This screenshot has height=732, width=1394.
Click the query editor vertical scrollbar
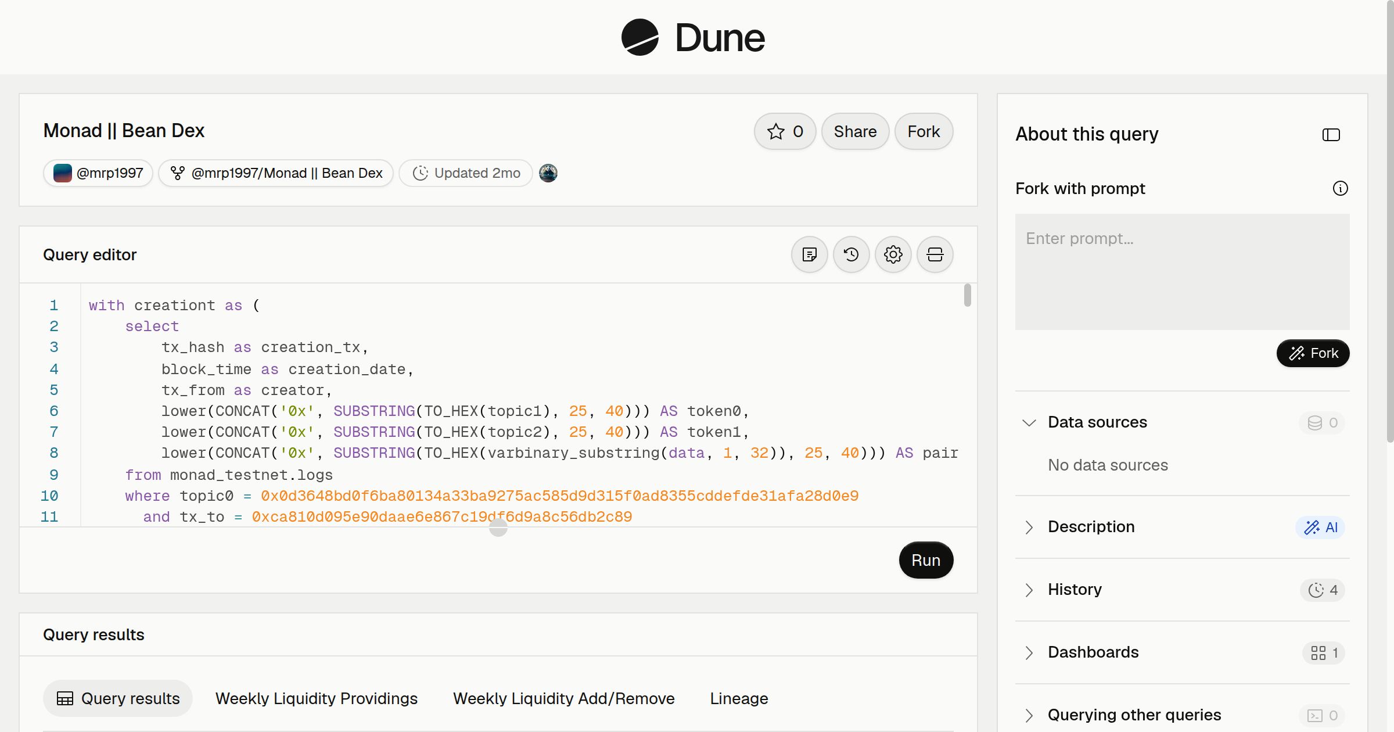(x=967, y=295)
